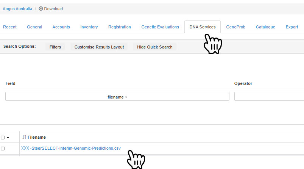Click Customise Results Layout button

(99, 47)
